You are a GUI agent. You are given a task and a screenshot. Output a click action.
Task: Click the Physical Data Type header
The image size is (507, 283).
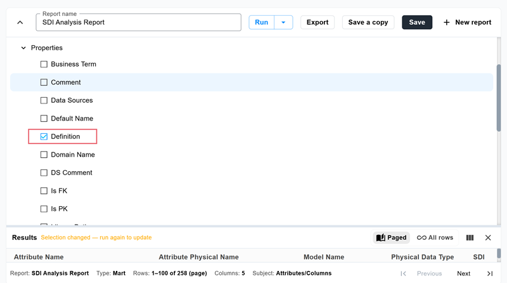coord(422,257)
